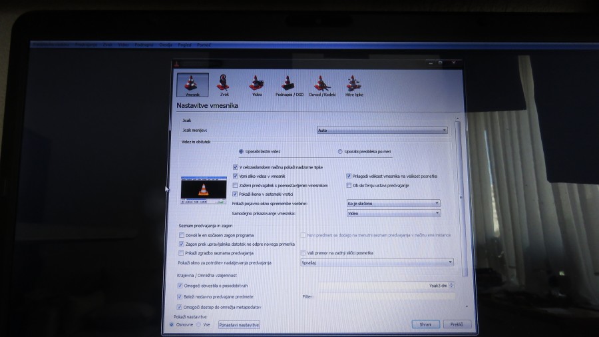Image resolution: width=599 pixels, height=337 pixels.
Task: Open the Orodja menu in the menu bar
Action: coord(166,45)
